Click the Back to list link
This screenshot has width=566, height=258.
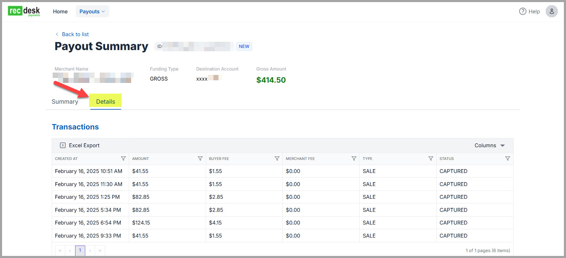click(75, 34)
